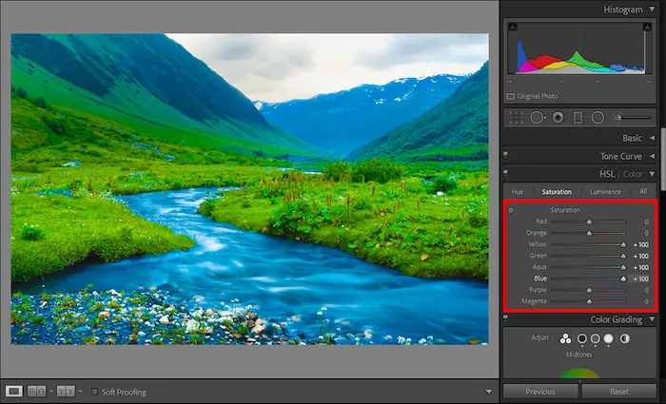The width and height of the screenshot is (666, 404).
Task: Open the R-A Before/After view dropdown arrow
Action: (51, 392)
